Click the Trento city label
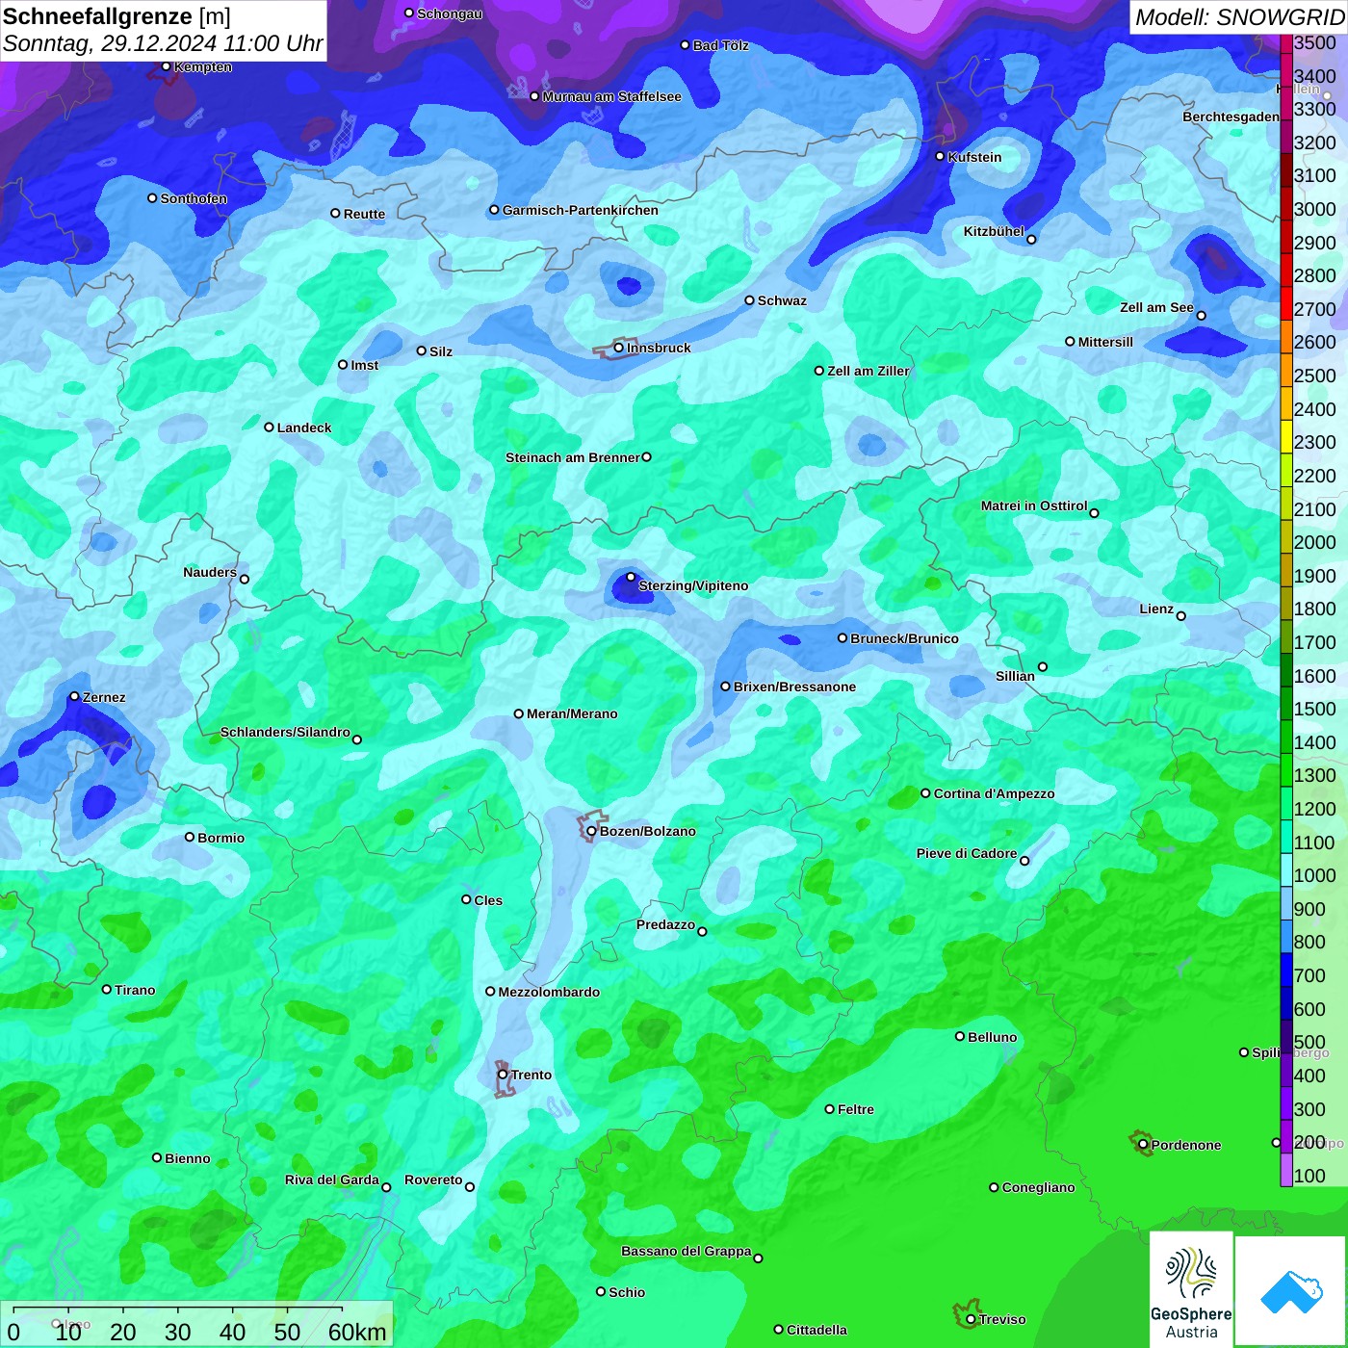The height and width of the screenshot is (1348, 1348). point(531,1075)
